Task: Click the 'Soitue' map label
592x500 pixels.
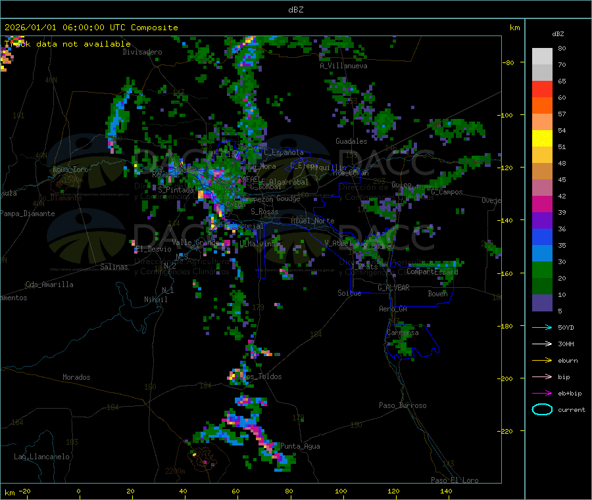Action: pyautogui.click(x=349, y=293)
